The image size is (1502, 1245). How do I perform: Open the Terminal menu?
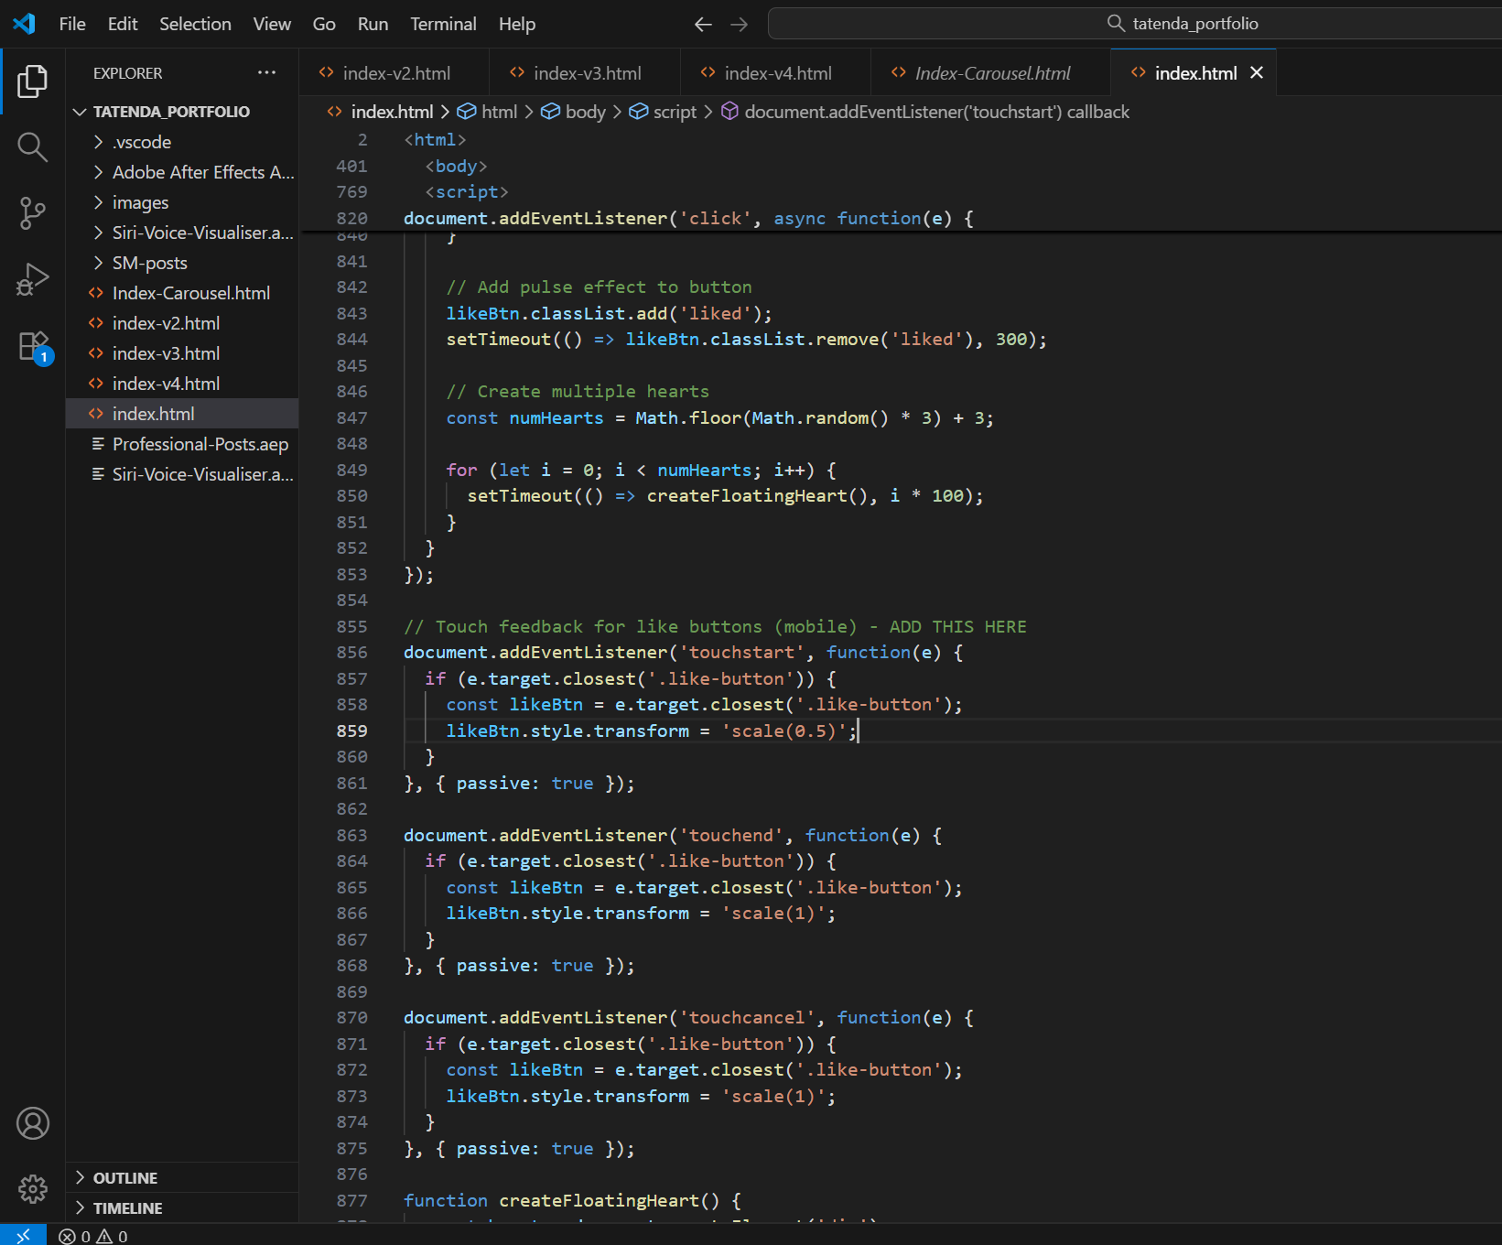(x=443, y=25)
